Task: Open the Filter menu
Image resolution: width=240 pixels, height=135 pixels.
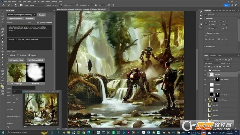Action: 34,1
